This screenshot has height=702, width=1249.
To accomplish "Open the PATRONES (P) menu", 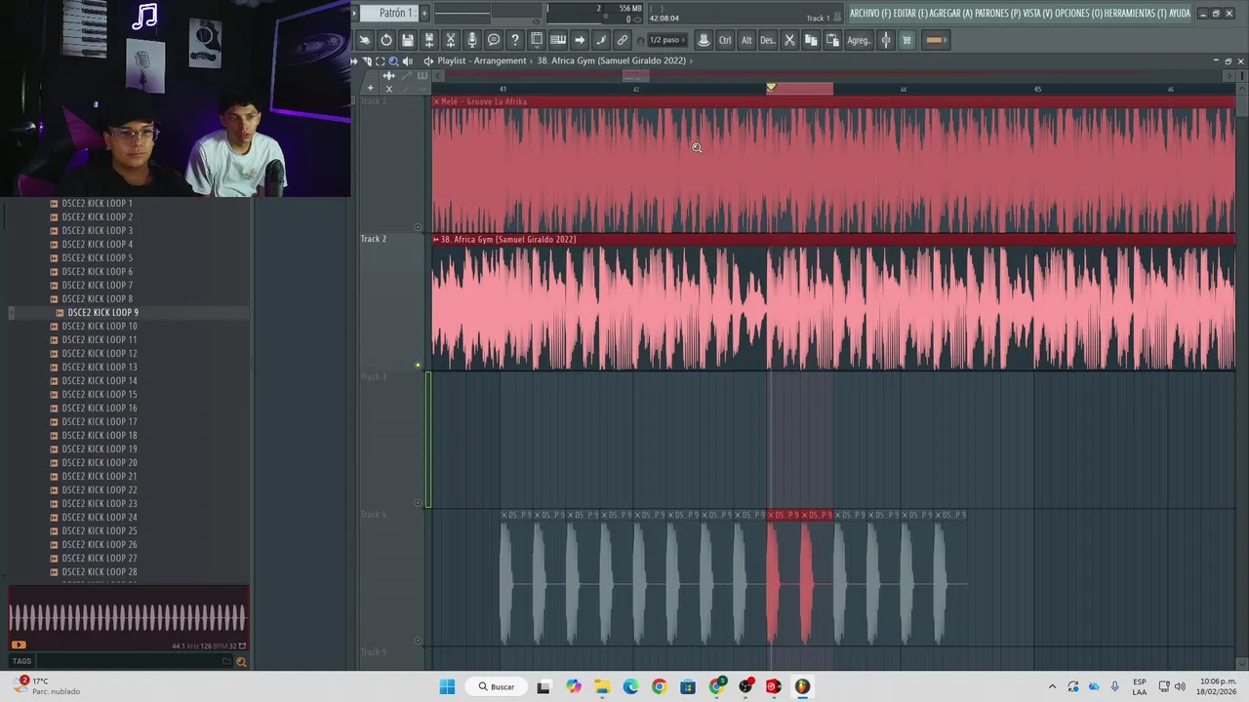I will (997, 13).
